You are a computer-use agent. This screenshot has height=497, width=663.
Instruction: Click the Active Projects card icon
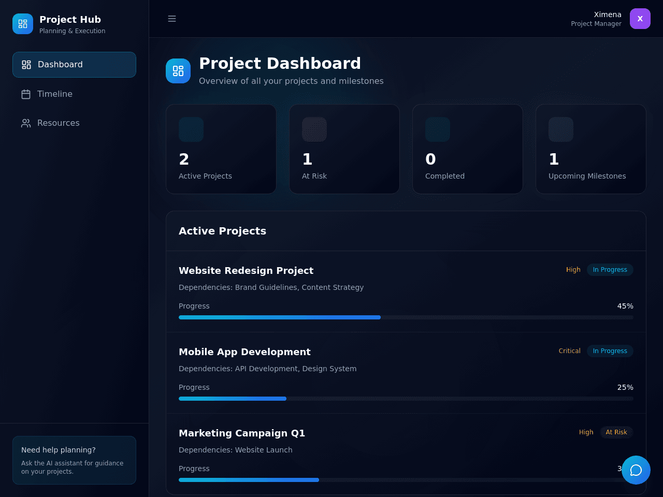coord(191,129)
